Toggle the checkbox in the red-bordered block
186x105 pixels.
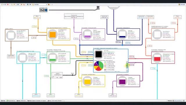point(173,61)
